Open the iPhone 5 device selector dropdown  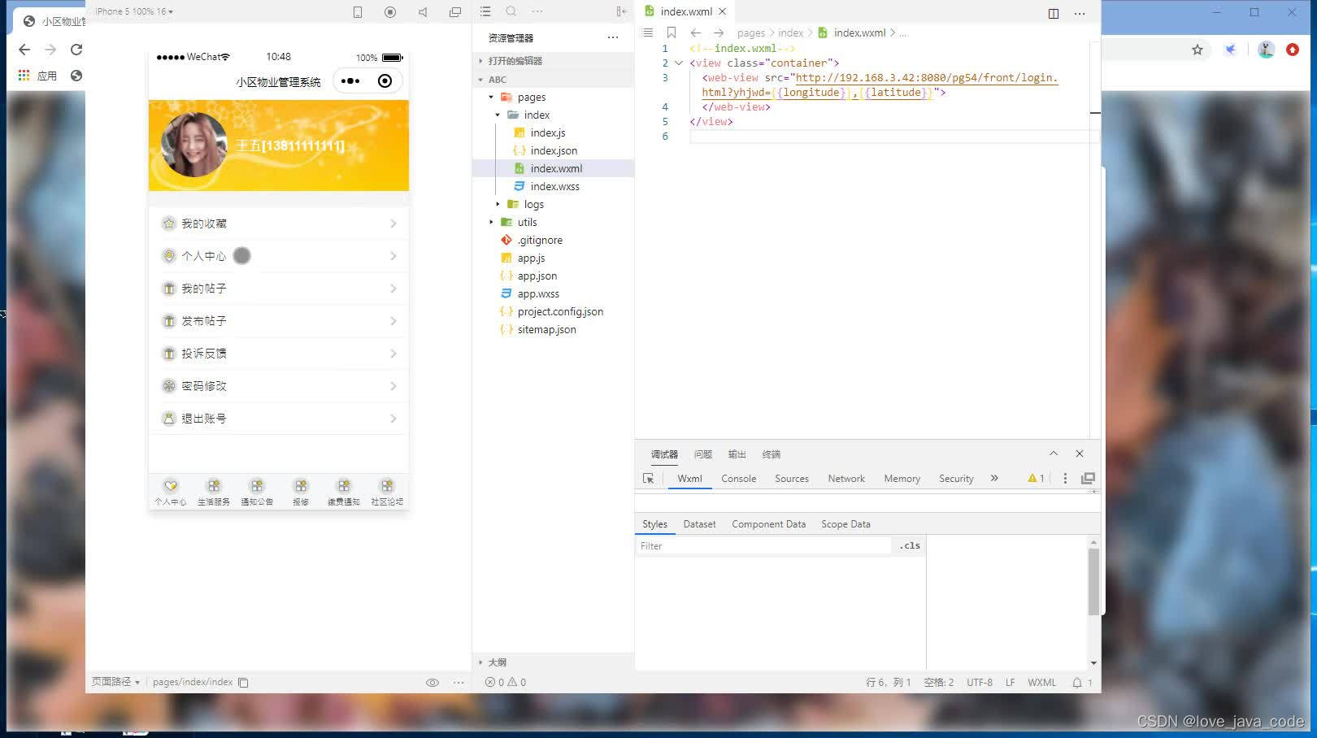click(134, 11)
